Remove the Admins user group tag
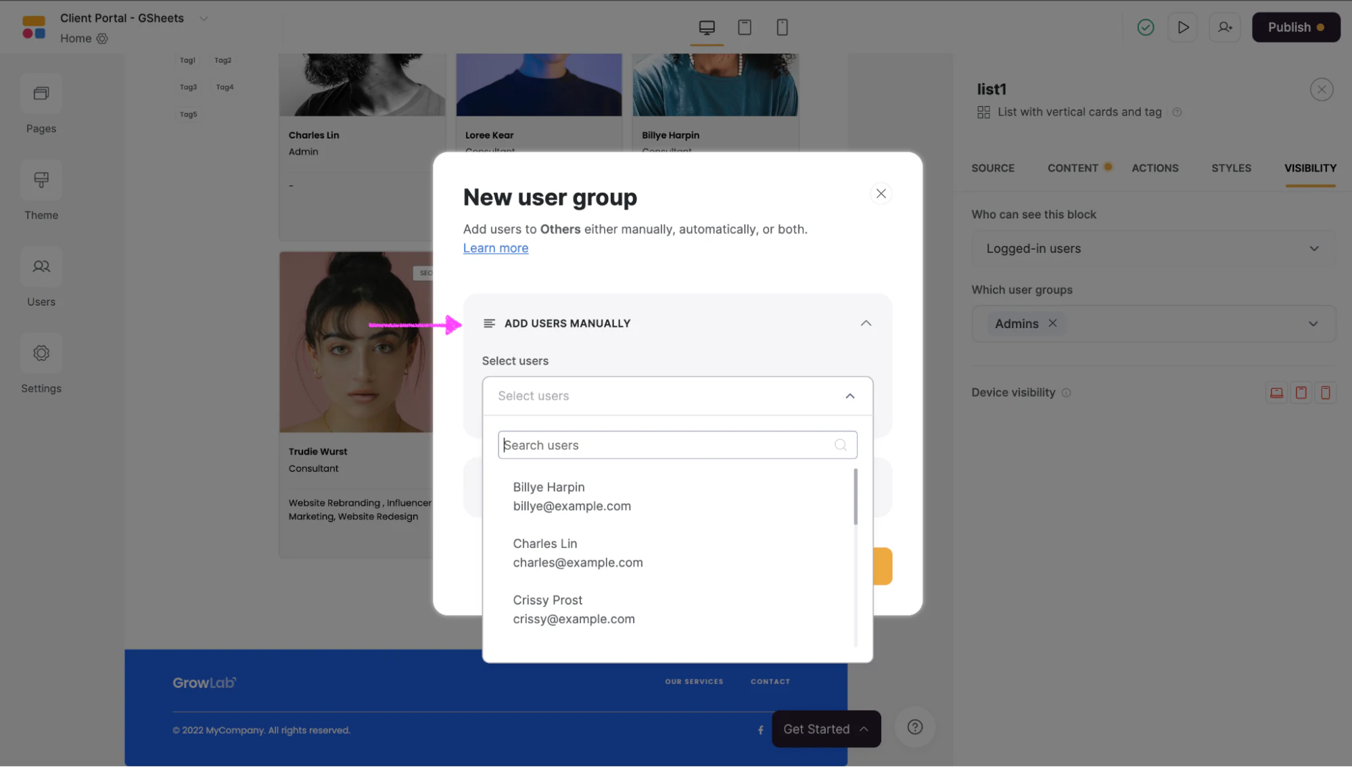Viewport: 1352px width, 767px height. (x=1052, y=323)
